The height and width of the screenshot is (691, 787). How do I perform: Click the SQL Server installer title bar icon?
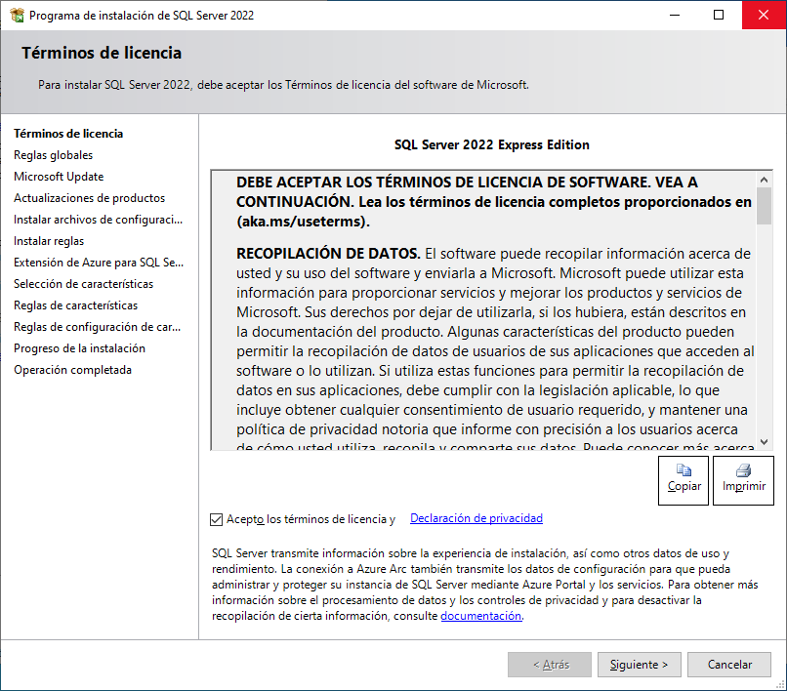pyautogui.click(x=17, y=15)
